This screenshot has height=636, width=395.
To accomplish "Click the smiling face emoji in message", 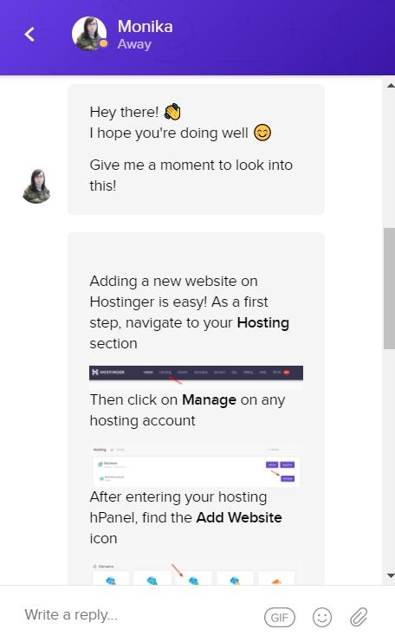I will tap(262, 133).
